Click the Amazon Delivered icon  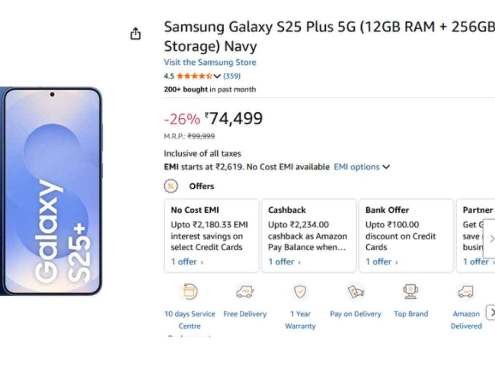(466, 291)
